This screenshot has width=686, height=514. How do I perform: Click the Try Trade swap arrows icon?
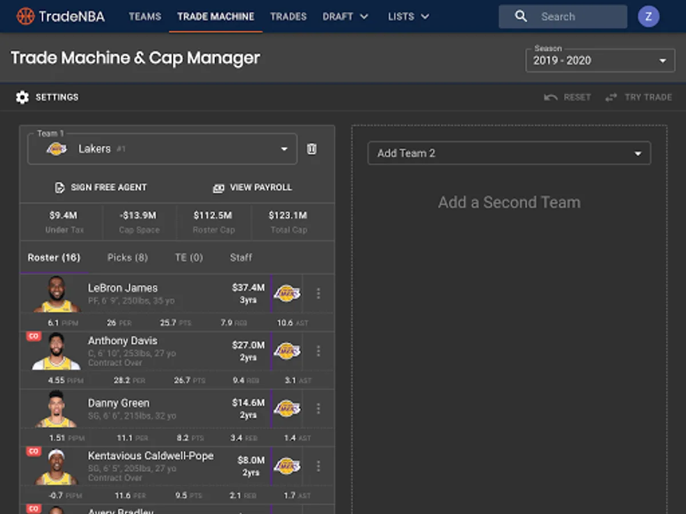[x=611, y=98]
